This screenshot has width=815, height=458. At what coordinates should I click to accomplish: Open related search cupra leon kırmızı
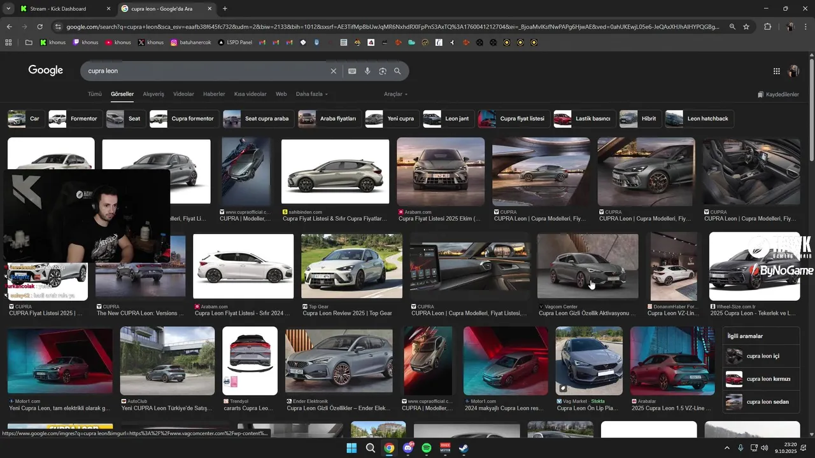(762, 379)
